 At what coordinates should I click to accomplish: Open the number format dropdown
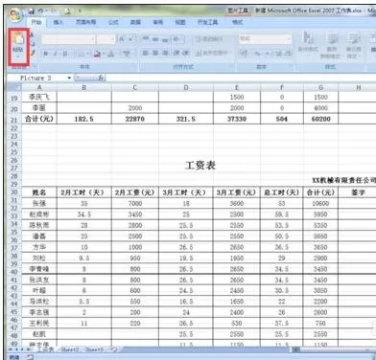(x=289, y=39)
